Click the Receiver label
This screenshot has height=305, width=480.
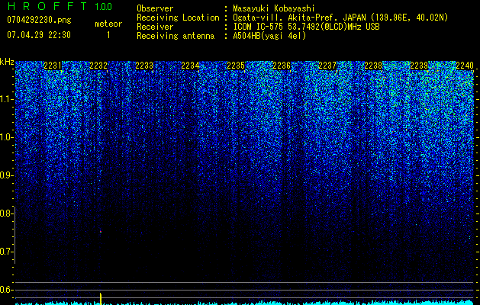coord(155,27)
